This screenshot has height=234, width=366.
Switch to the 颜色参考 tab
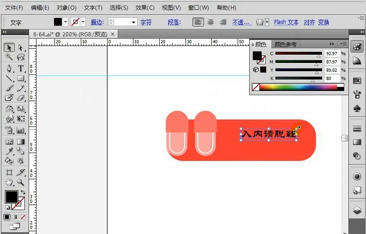tap(285, 44)
